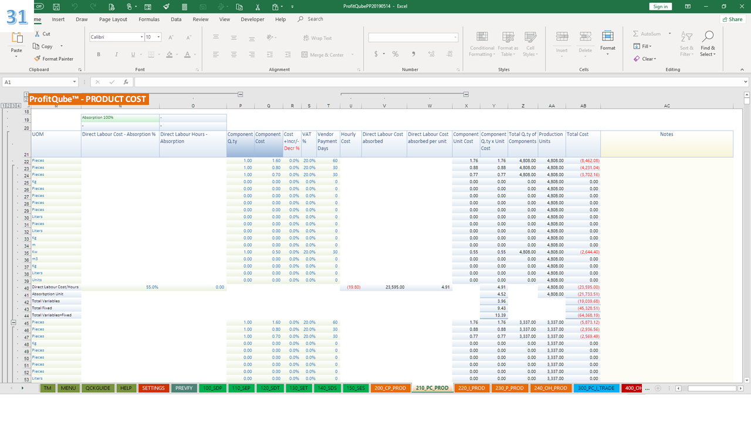This screenshot has width=751, height=422.
Task: Click the Center horizontal alignment icon
Action: point(234,55)
